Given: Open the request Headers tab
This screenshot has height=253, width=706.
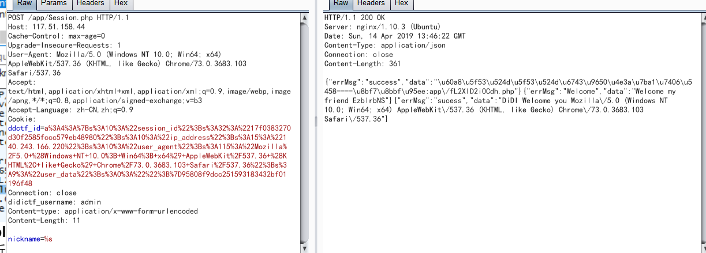Looking at the screenshot, I should click(90, 4).
